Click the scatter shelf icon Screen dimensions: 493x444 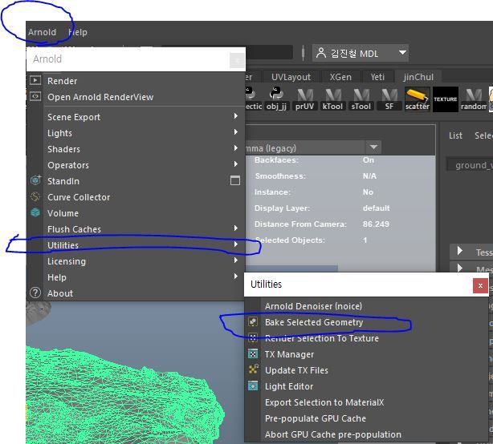418,99
